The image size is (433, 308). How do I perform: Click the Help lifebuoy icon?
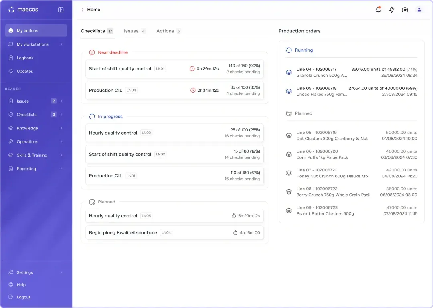click(x=11, y=284)
